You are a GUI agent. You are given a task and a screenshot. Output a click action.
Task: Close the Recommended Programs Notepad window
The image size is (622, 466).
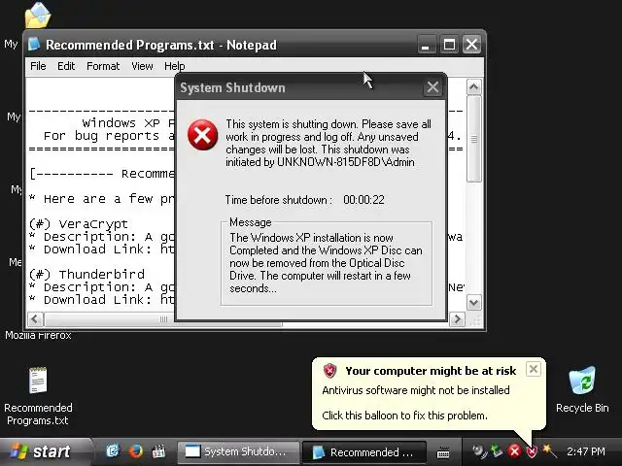[471, 45]
